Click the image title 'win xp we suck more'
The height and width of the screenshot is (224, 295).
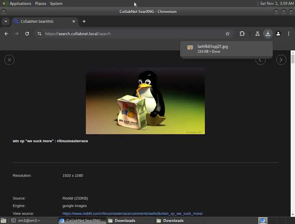point(50,141)
